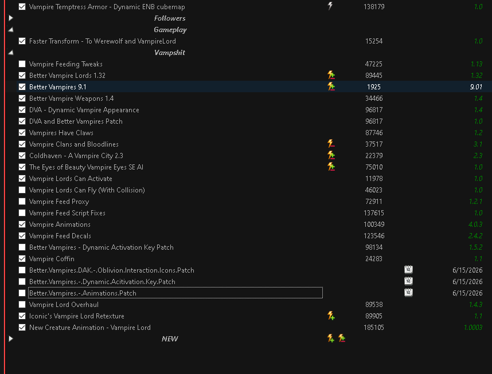Collapse the Gameplay separator

[x=11, y=29]
